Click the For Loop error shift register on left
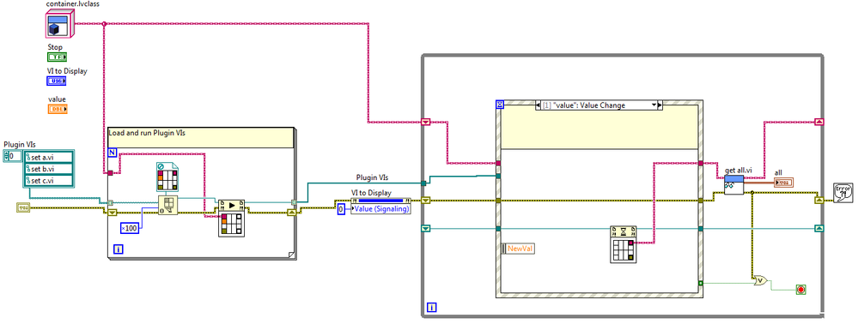This screenshot has width=858, height=324. 113,213
